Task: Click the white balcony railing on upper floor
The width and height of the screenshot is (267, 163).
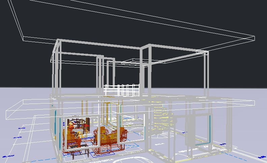Action: pos(122,90)
